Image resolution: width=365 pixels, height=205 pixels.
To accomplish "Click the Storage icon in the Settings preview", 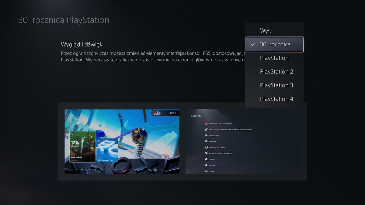I will pos(206,165).
